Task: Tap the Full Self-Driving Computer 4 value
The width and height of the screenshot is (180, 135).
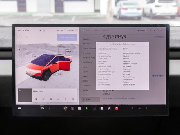Action: click(132, 53)
